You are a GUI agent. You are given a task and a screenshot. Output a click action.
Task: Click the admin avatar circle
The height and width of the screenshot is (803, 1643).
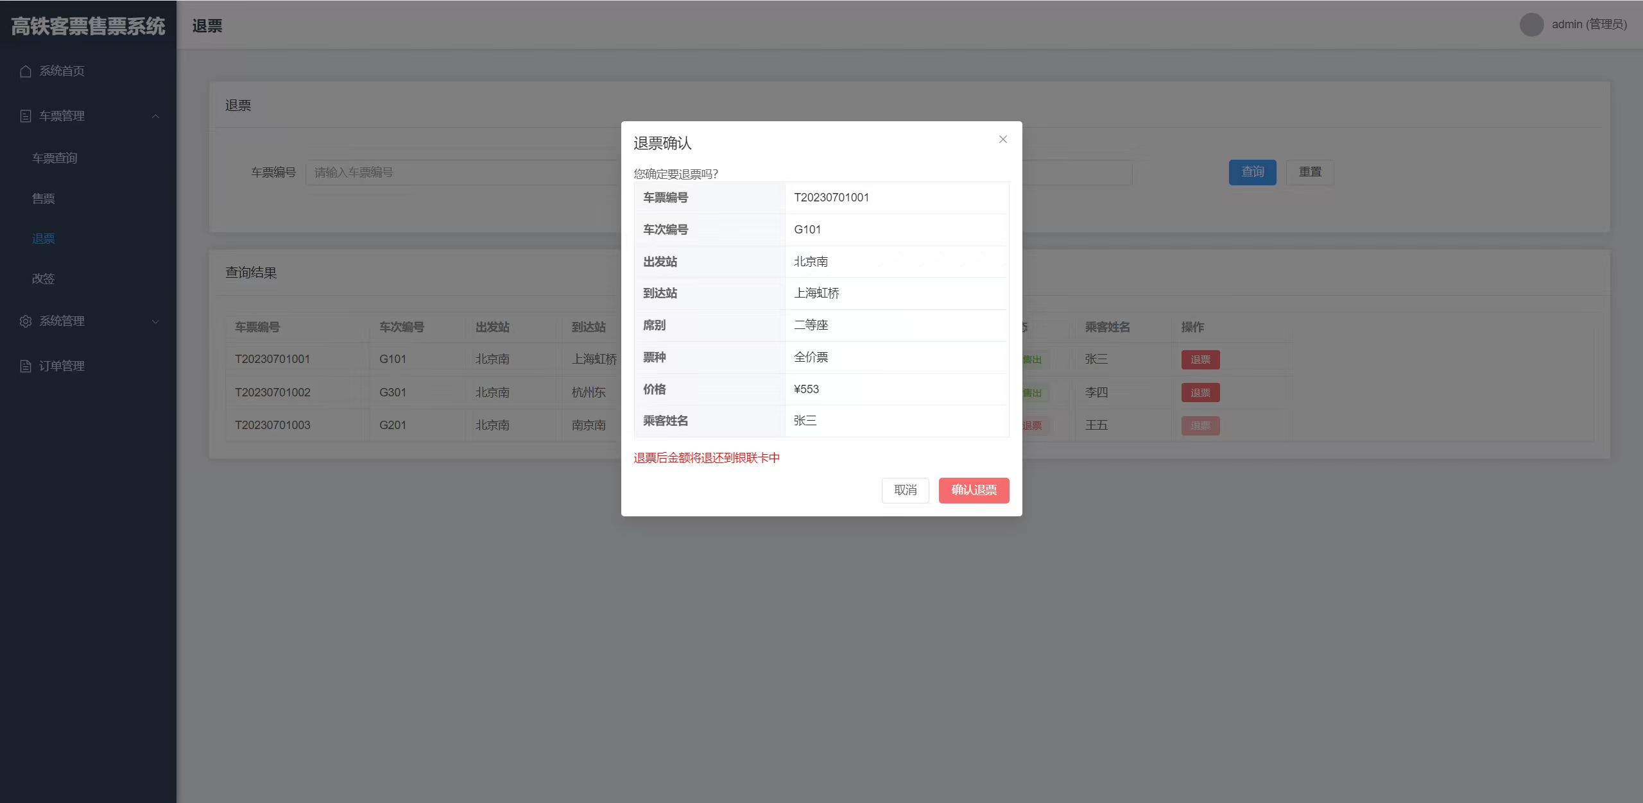[1531, 25]
